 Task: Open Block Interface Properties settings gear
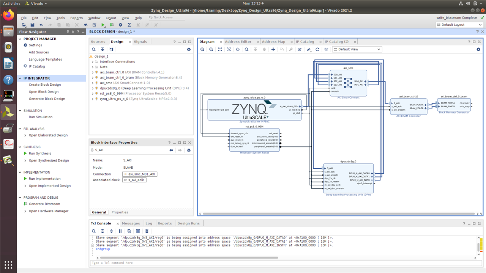[189, 150]
